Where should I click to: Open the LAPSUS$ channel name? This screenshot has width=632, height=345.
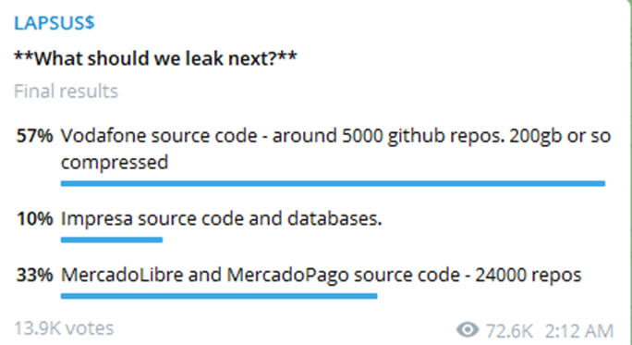pos(54,22)
